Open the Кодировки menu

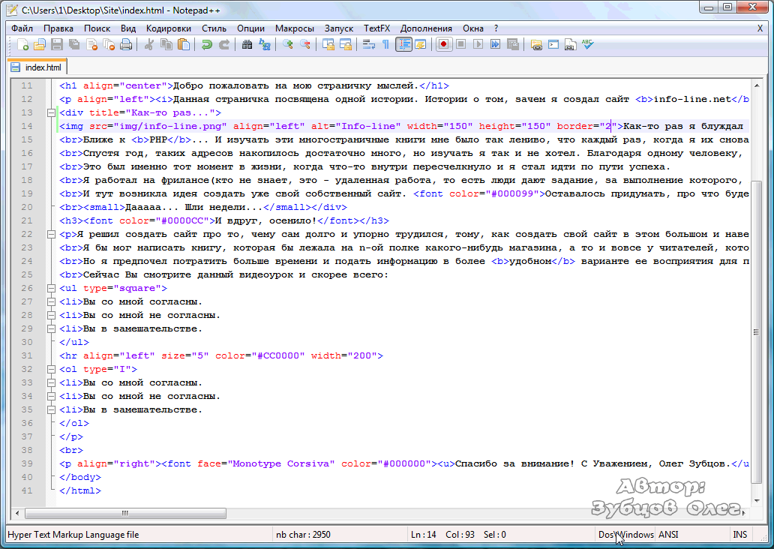[169, 28]
